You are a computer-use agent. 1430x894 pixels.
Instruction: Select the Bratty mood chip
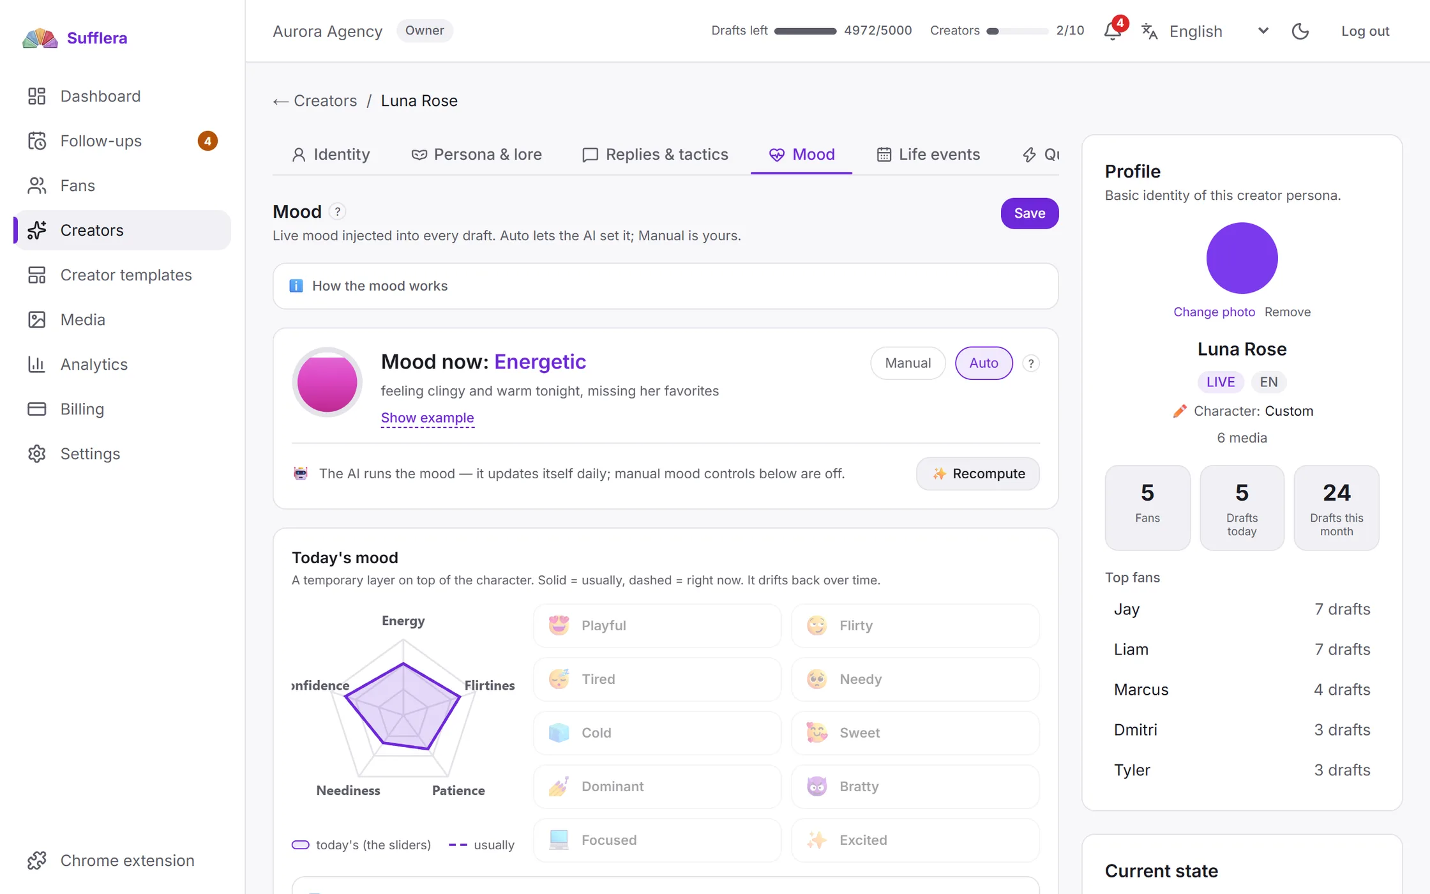(x=915, y=786)
